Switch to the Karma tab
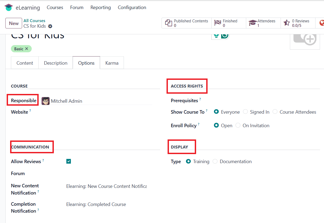Screen dimensions: 324x223 [112, 63]
